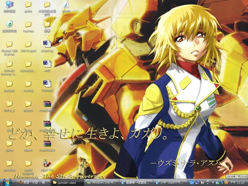Click the CH language bar indicator
Screen dimensions: 248x186
click(191, 183)
